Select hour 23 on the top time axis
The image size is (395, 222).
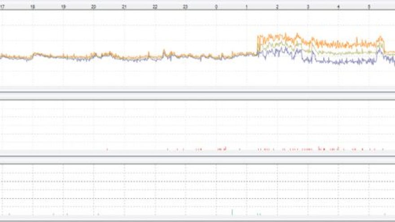pos(185,7)
